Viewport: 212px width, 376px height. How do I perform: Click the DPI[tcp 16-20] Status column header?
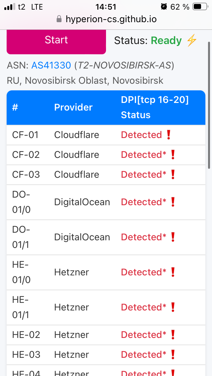[155, 107]
